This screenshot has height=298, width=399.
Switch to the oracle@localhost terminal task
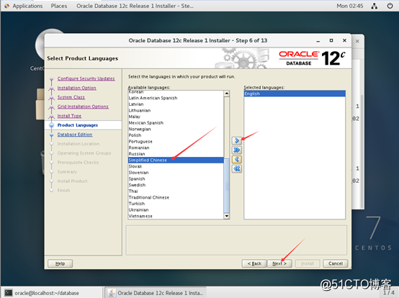(x=52, y=293)
